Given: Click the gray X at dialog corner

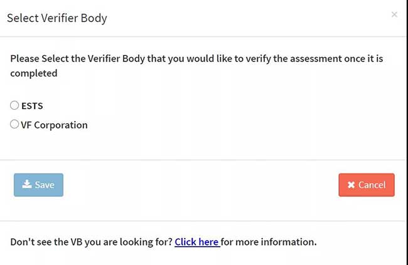Looking at the screenshot, I should click(x=394, y=14).
